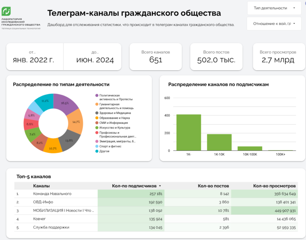The height and width of the screenshot is (240, 306).
Task: Click the tallest 1K- bar in subscribers chart
Action: click(x=188, y=132)
